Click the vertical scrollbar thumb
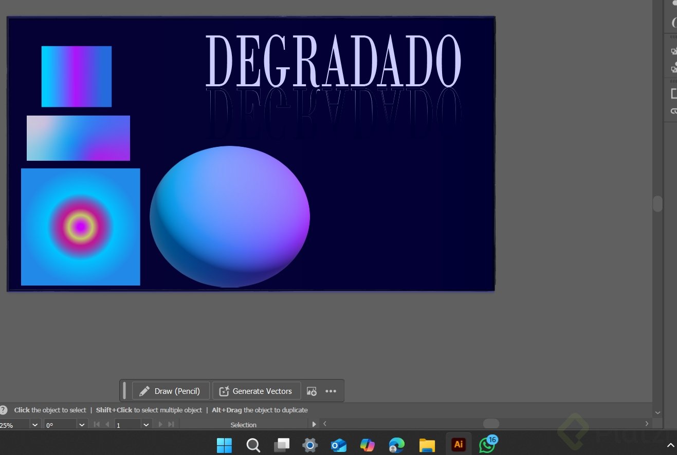Image resolution: width=677 pixels, height=455 pixels. tap(657, 204)
